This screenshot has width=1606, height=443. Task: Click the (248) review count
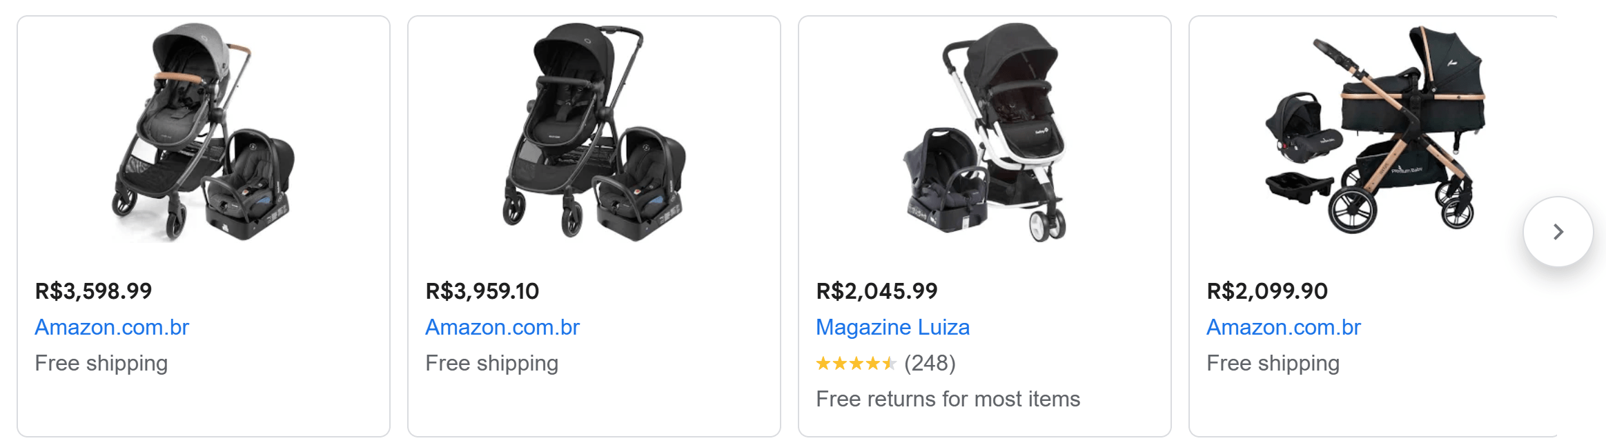(x=930, y=364)
